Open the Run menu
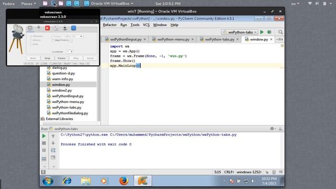 (124, 25)
